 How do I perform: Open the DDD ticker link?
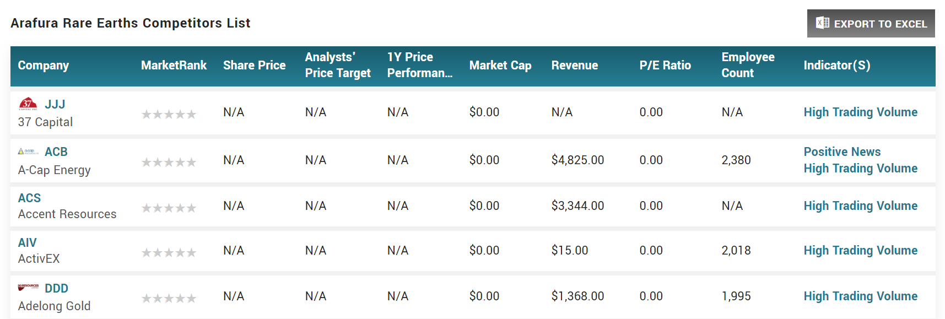(x=56, y=288)
